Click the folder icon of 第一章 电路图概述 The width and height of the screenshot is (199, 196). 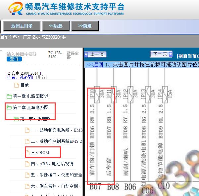click(x=9, y=97)
